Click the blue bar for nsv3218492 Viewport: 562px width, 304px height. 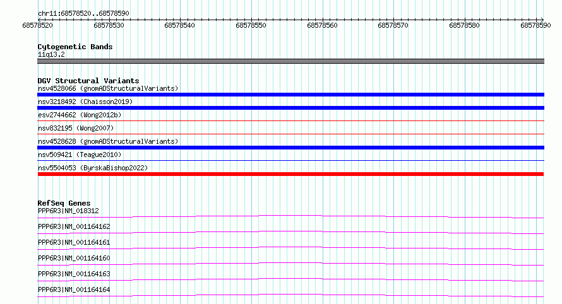click(x=290, y=108)
